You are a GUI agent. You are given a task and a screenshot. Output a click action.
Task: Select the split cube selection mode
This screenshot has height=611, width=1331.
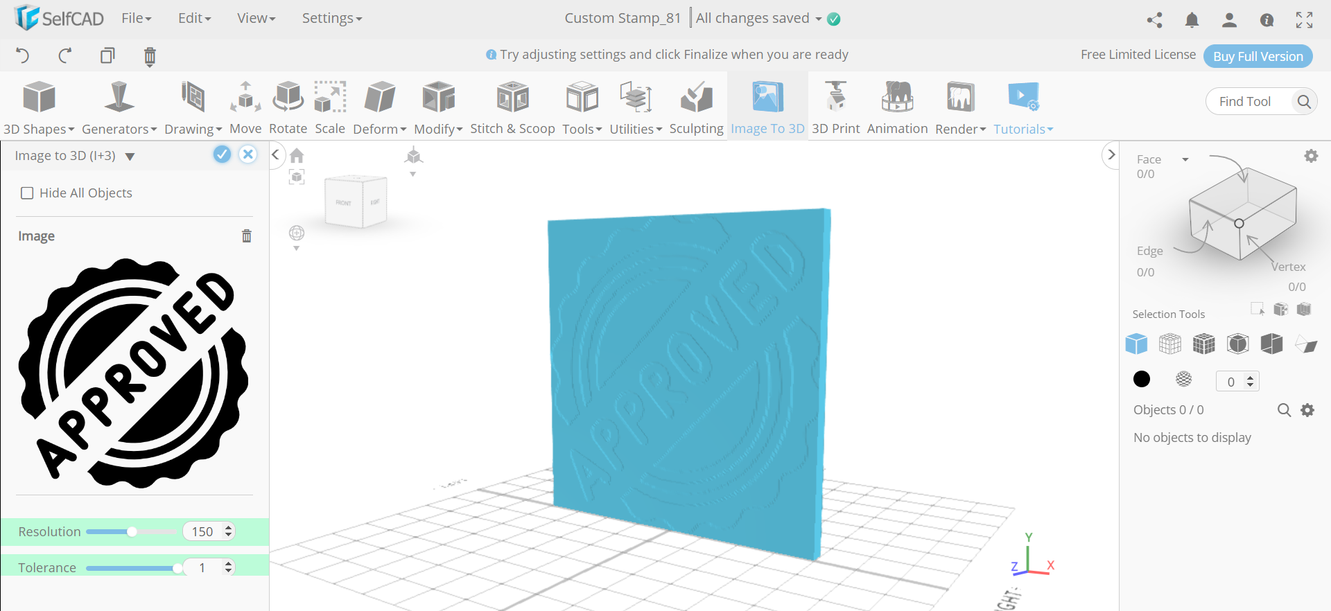tap(1272, 344)
